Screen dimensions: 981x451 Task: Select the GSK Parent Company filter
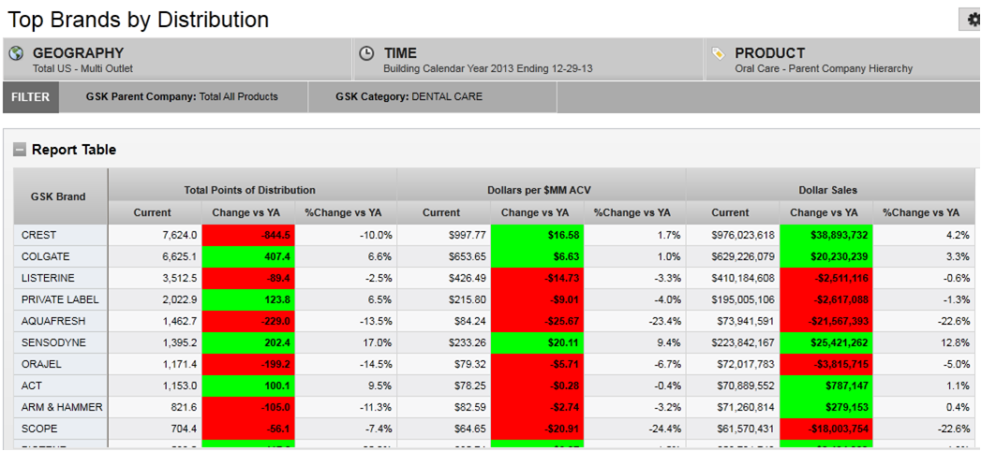click(182, 96)
